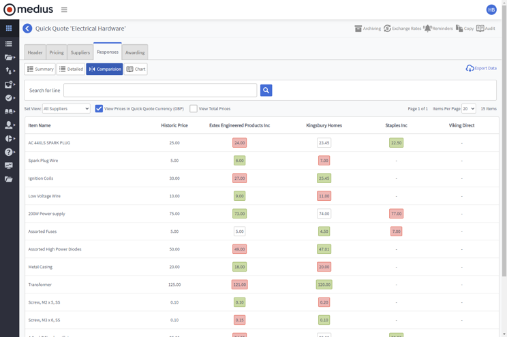
Task: Click the Export Data link
Action: 481,68
